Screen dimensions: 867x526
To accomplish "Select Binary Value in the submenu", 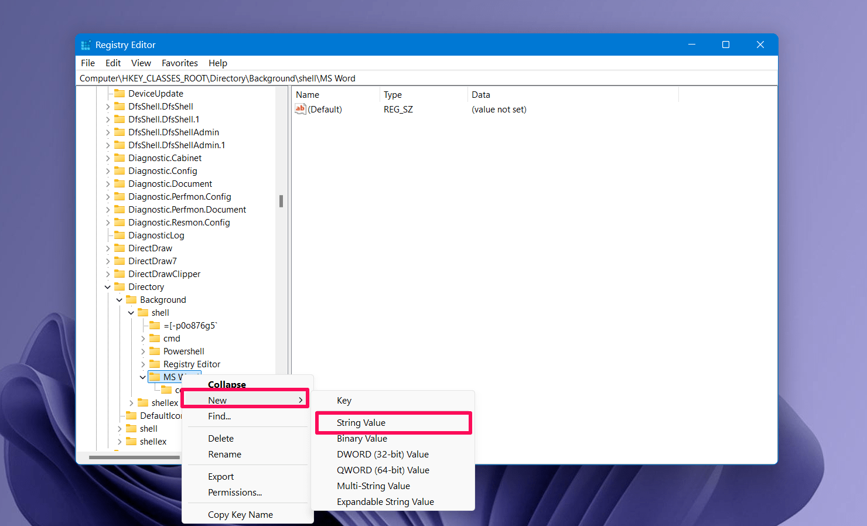I will (392, 439).
